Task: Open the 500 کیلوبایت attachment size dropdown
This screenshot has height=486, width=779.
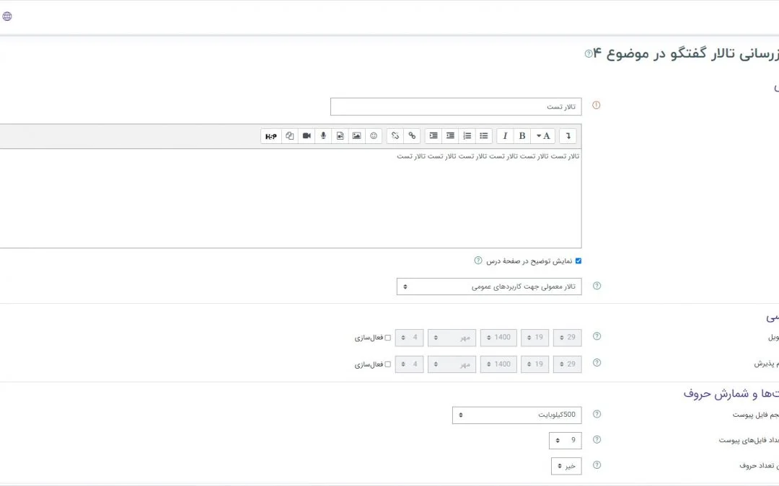Action: tap(516, 415)
